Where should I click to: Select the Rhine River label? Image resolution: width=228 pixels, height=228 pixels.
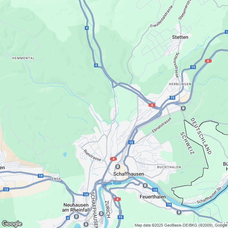[x=112, y=184]
